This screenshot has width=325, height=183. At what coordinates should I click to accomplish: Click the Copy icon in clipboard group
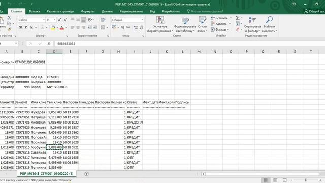9,24
